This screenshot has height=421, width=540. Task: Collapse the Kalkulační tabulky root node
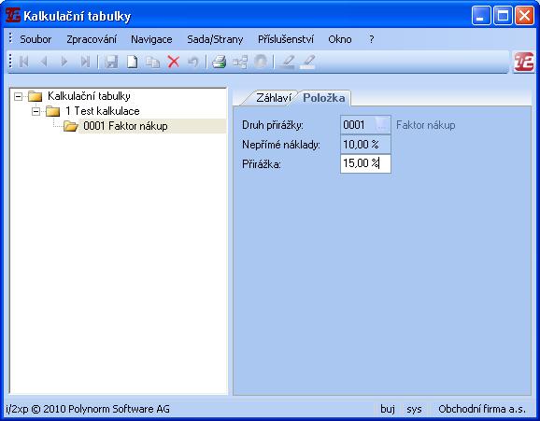(18, 96)
